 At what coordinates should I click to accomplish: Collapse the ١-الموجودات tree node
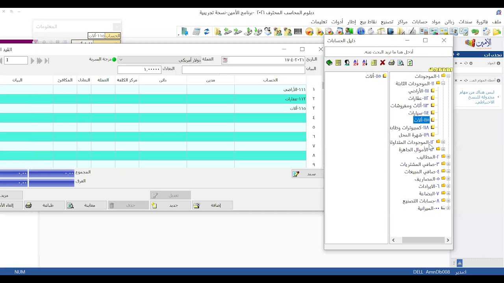[448, 76]
